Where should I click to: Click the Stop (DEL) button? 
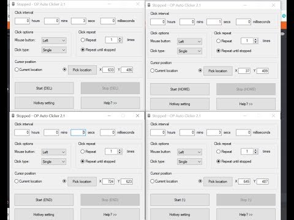(x=110, y=88)
